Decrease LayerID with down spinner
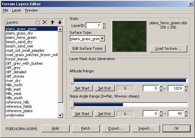 point(104,27)
